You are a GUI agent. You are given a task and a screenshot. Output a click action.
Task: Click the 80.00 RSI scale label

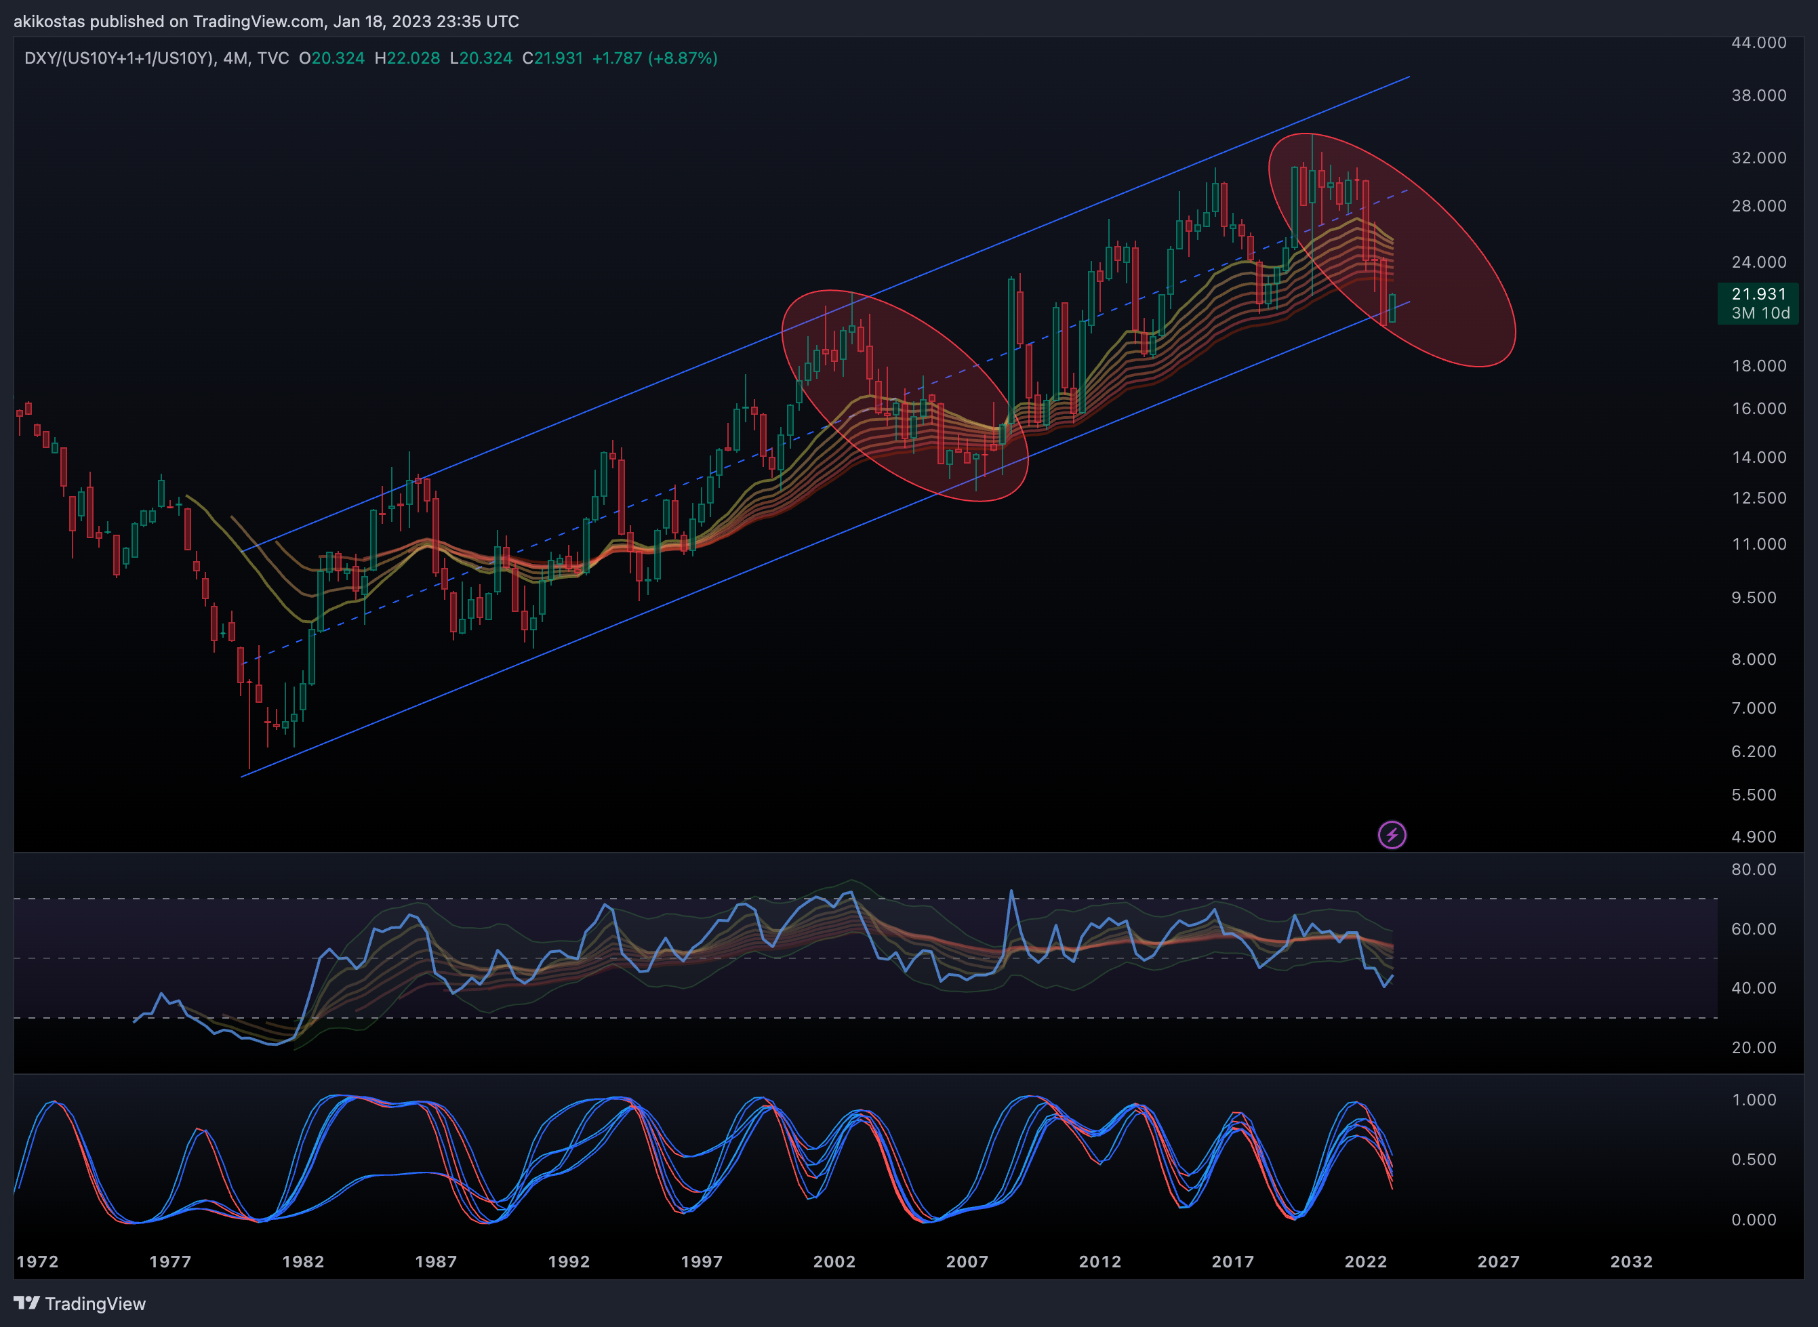pyautogui.click(x=1754, y=869)
